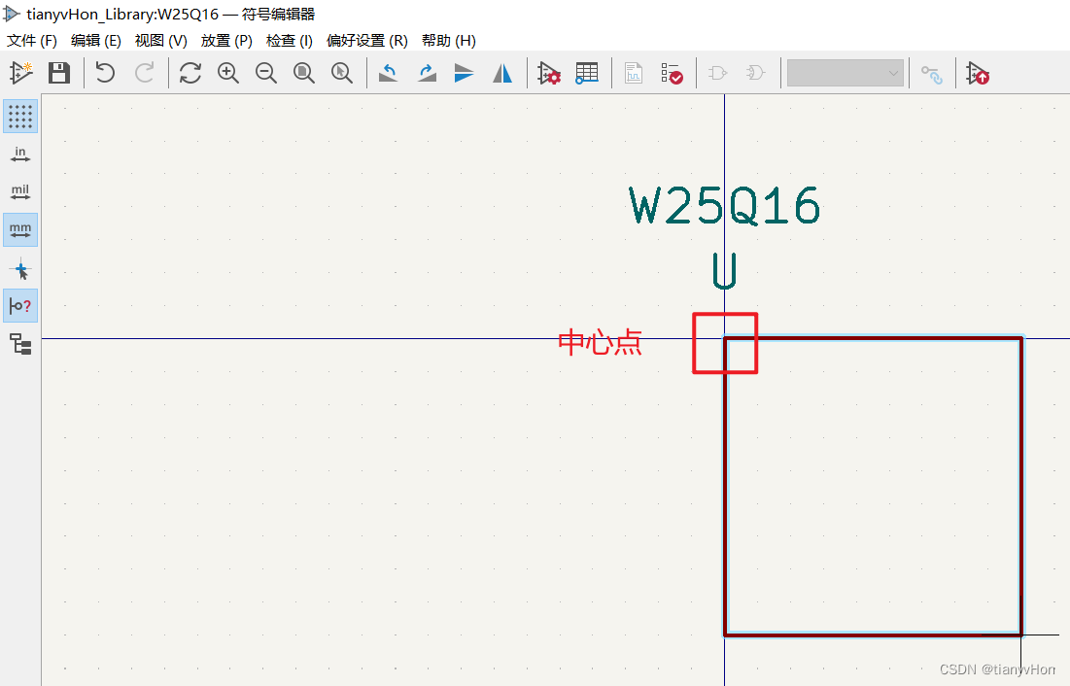The width and height of the screenshot is (1070, 686).
Task: Switch to standard De Morgan representation
Action: [x=718, y=72]
